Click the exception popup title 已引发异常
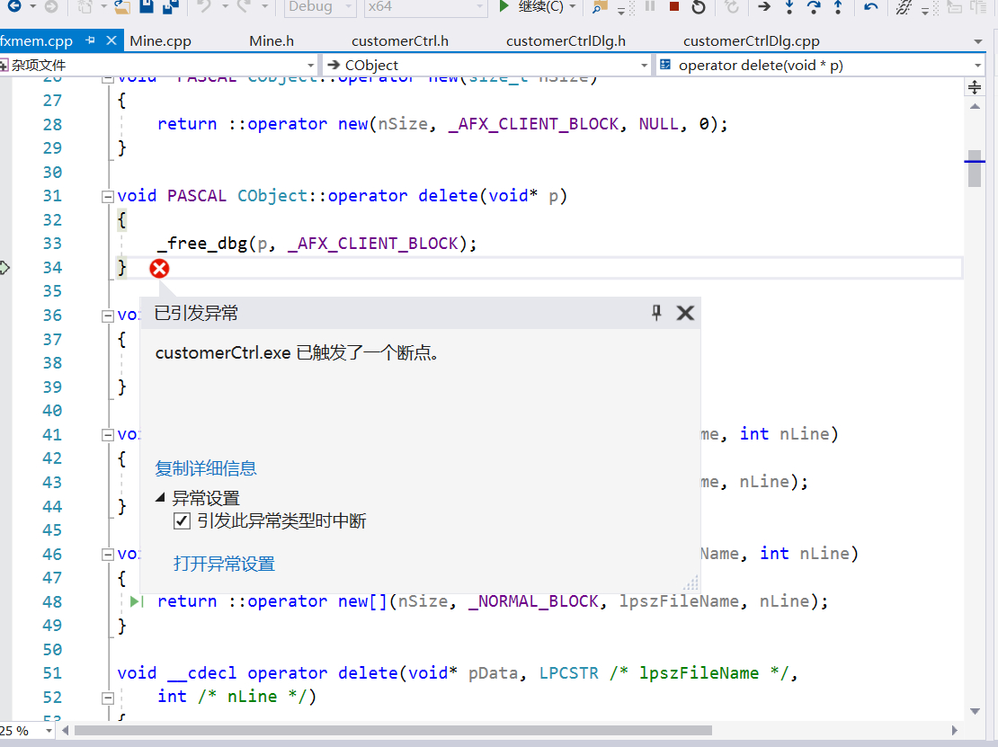This screenshot has height=747, width=998. pyautogui.click(x=196, y=313)
